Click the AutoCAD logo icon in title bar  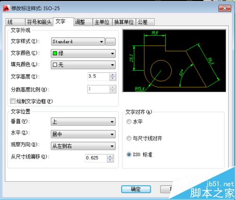pos(7,8)
